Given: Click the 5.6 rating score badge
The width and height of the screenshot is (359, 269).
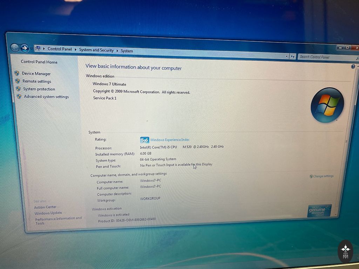Looking at the screenshot, I should (144, 140).
